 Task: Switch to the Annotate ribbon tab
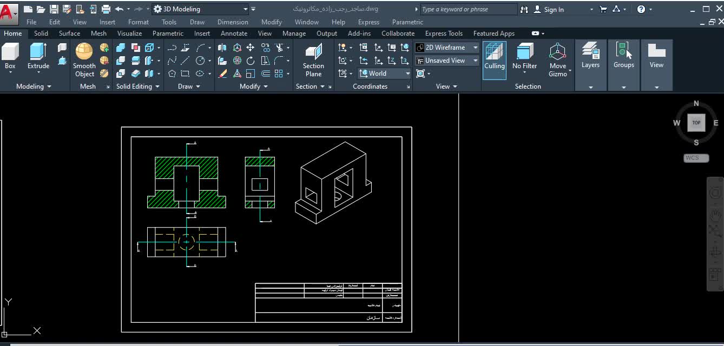point(234,34)
